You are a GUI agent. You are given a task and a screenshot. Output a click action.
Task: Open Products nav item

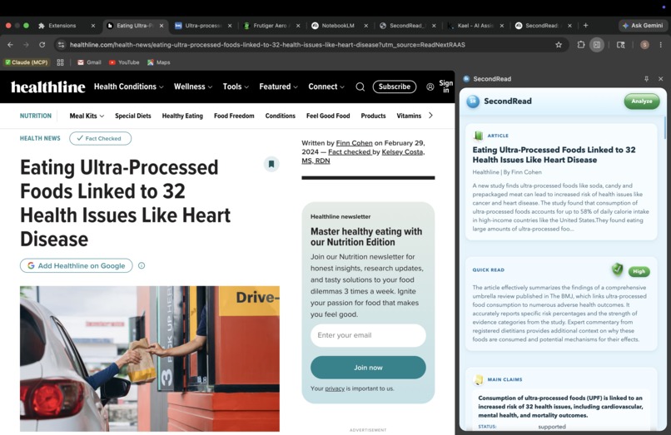tap(373, 116)
